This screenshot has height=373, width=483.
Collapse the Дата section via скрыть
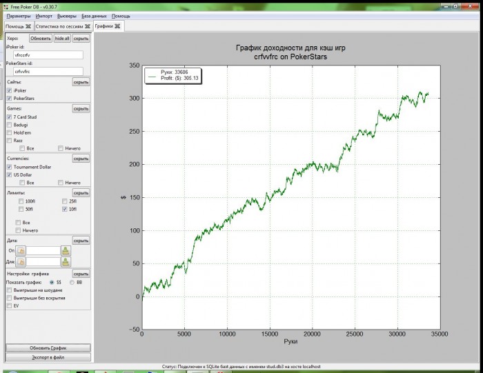pyautogui.click(x=81, y=241)
